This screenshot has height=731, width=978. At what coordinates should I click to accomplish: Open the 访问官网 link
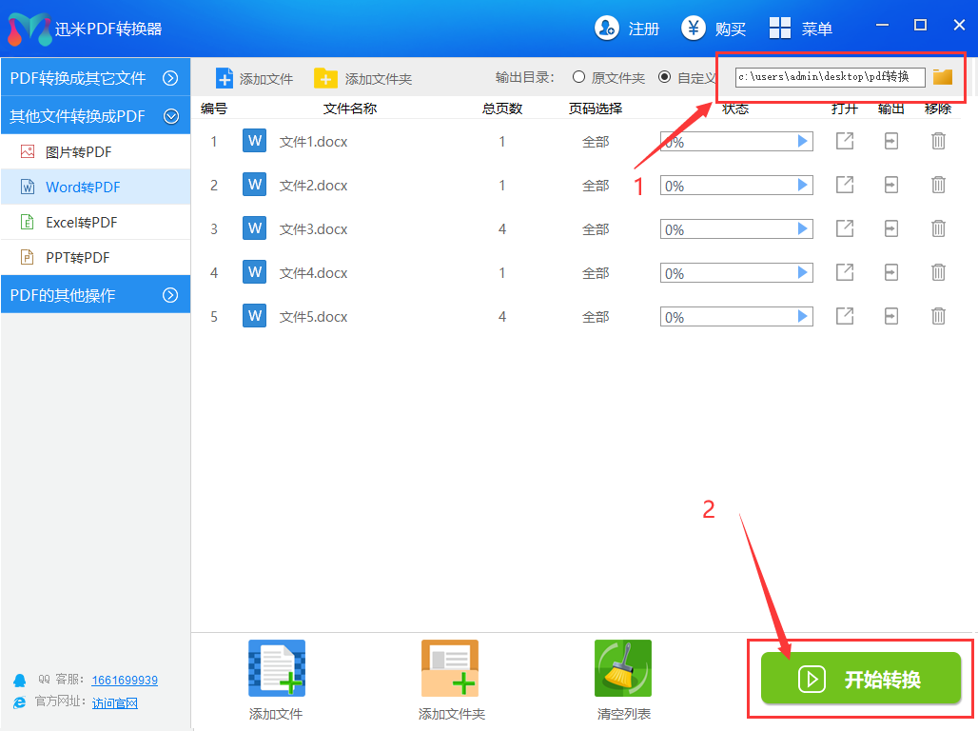click(114, 703)
